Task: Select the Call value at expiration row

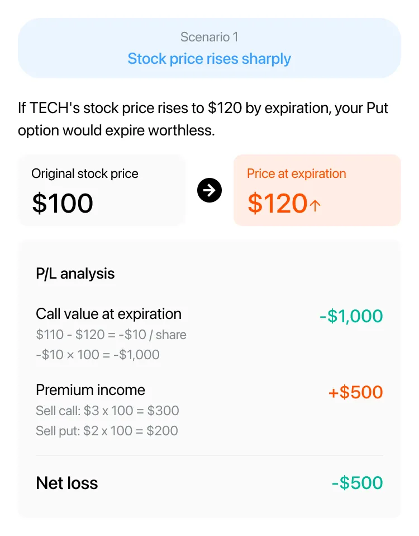Action: click(209, 334)
